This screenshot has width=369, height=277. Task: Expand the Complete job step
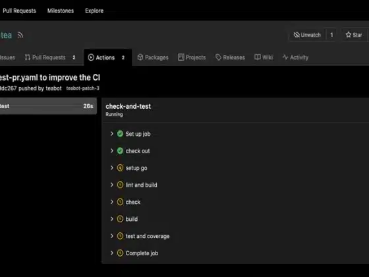[112, 253]
